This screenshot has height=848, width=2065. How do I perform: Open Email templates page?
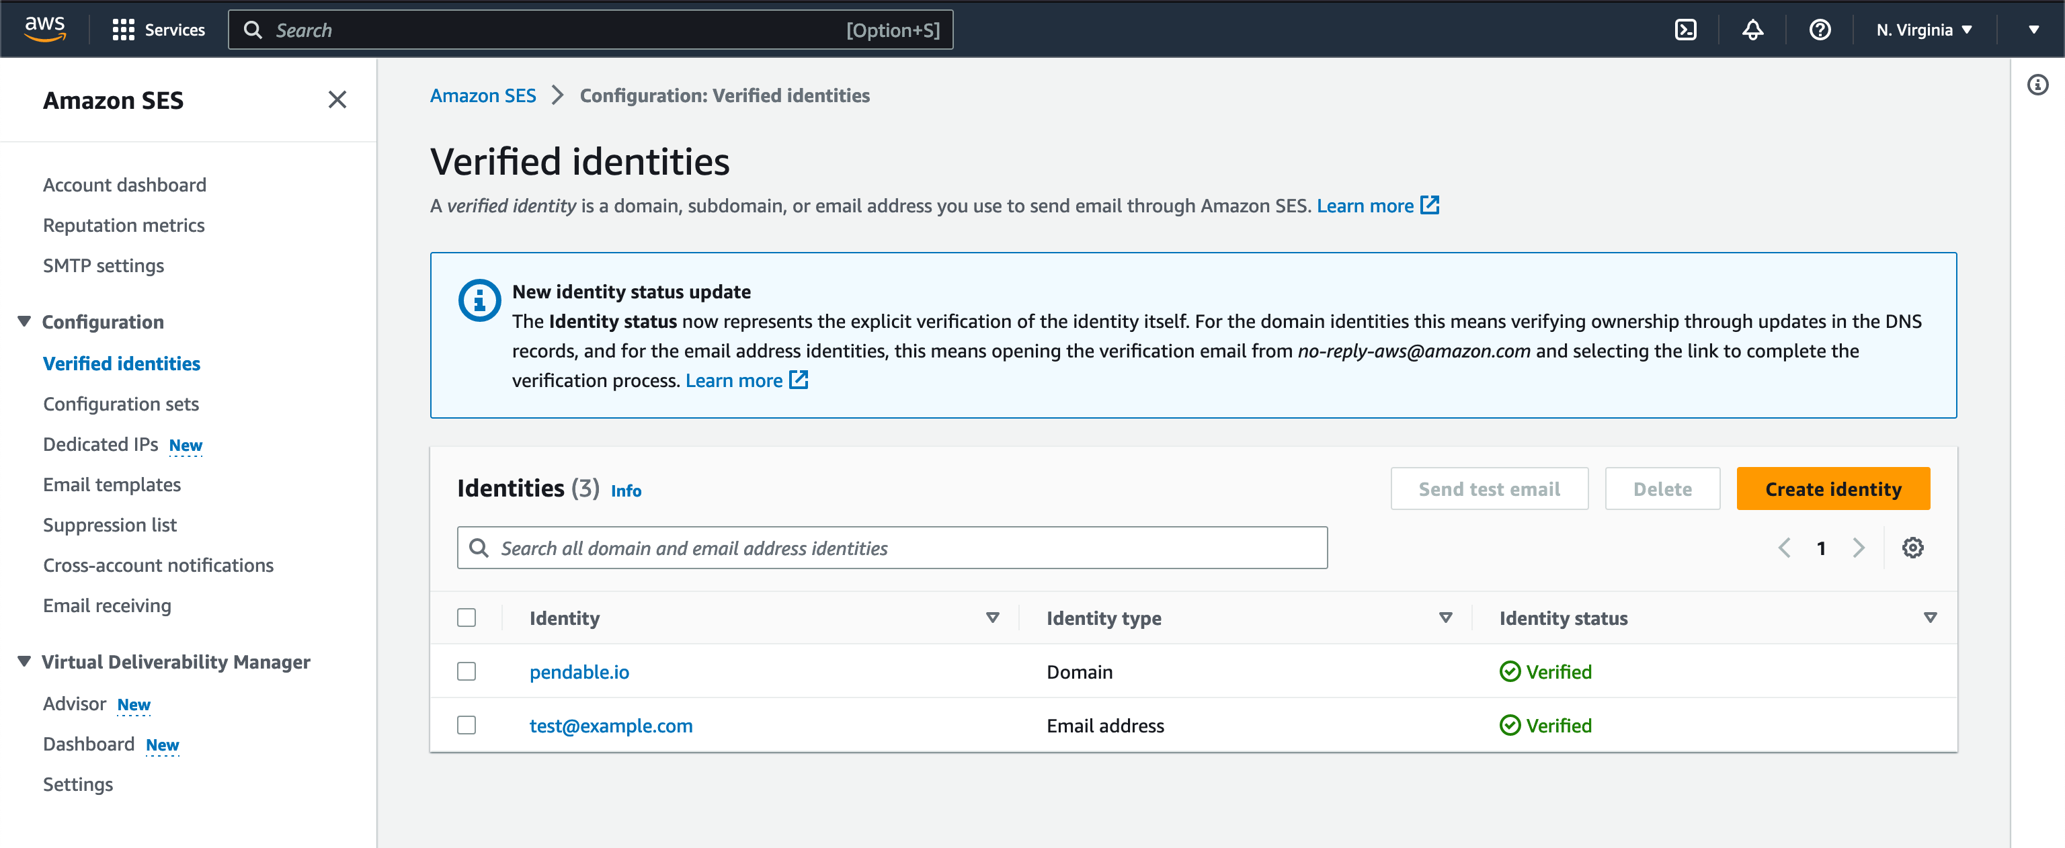[112, 484]
